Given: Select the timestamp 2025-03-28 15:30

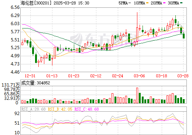Looking at the screenshot, I should click(71, 3).
